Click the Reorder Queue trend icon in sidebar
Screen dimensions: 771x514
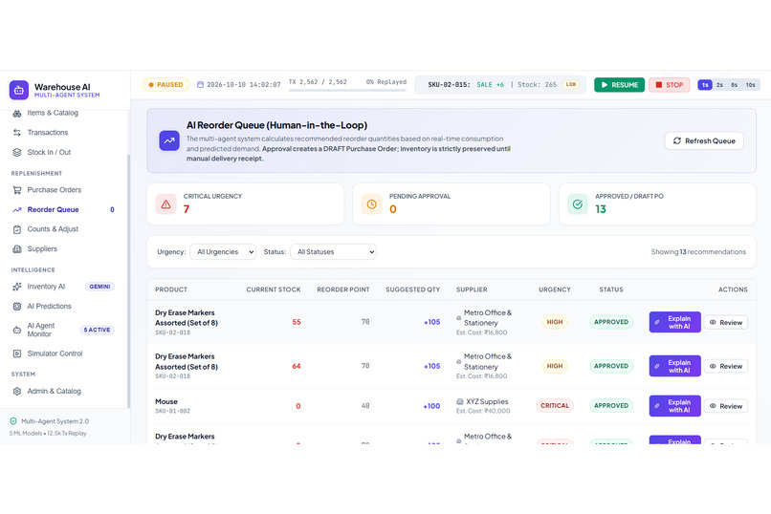[x=17, y=209]
